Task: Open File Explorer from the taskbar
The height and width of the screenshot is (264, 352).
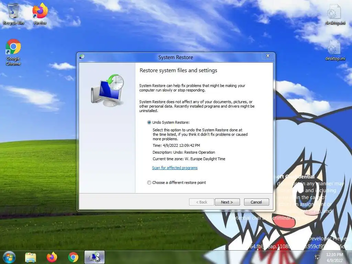Action: tap(31, 257)
